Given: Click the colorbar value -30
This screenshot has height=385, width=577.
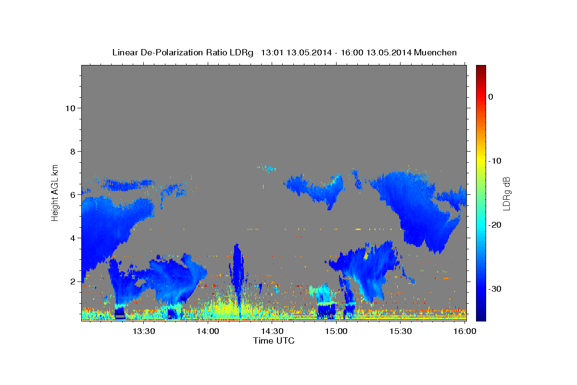Looking at the screenshot, I should tap(495, 289).
